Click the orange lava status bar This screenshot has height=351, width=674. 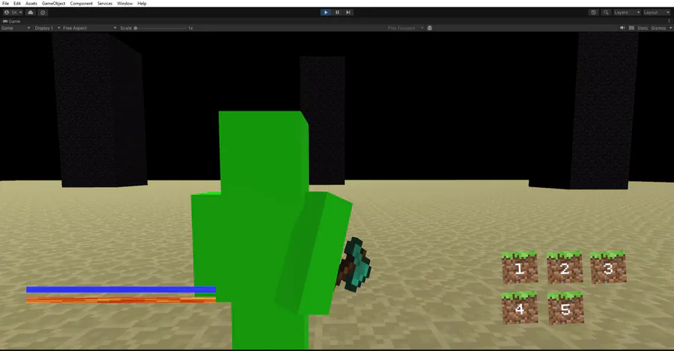pyautogui.click(x=121, y=300)
